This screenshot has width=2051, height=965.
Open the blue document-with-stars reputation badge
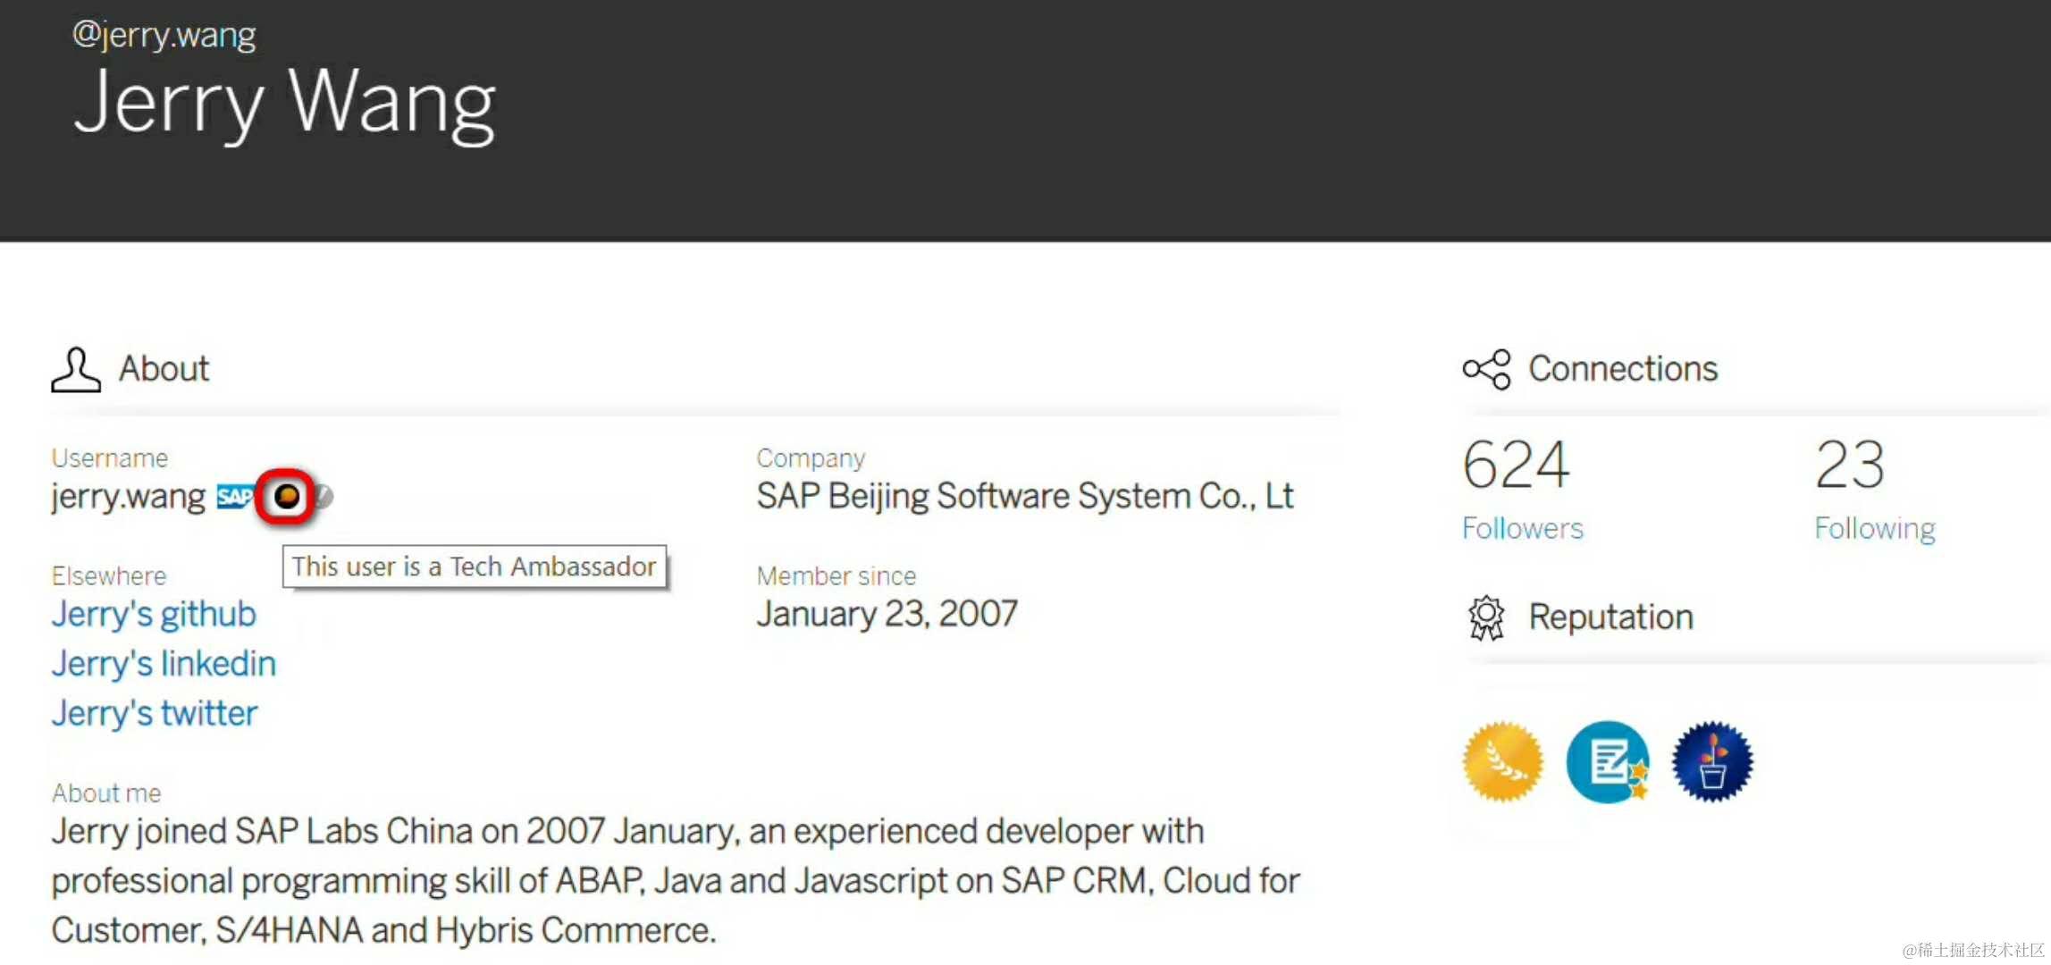click(x=1608, y=761)
